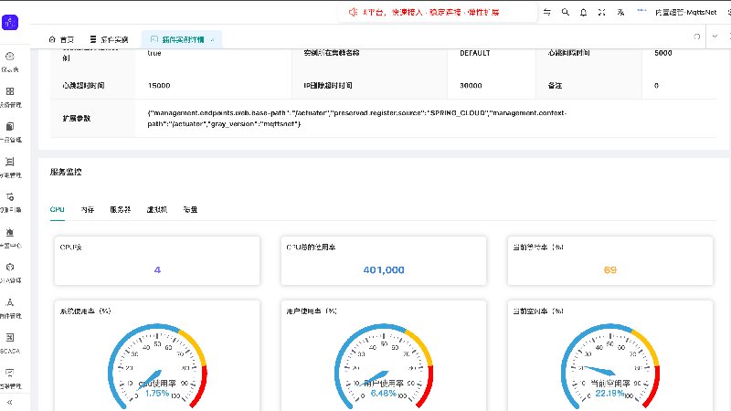
Task: Open the dashboard gauge sidebar icon
Action: (10, 61)
